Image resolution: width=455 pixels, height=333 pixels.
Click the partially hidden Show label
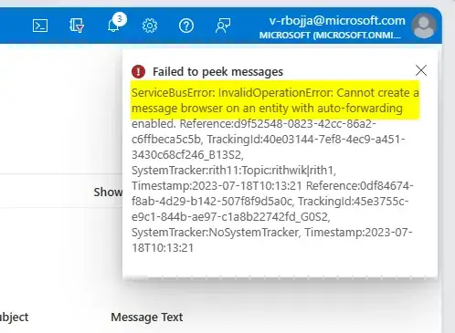108,192
